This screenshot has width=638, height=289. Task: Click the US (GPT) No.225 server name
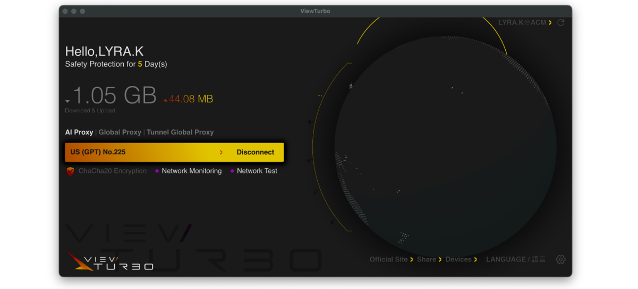[98, 152]
